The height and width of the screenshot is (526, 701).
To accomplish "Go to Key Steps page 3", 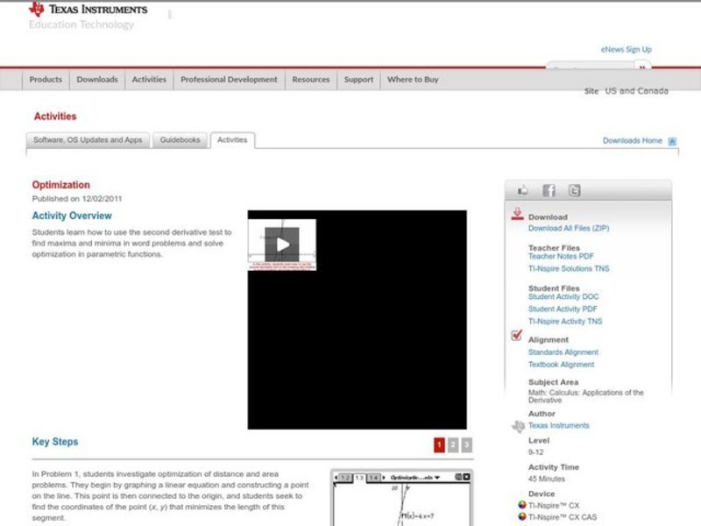I will click(466, 445).
